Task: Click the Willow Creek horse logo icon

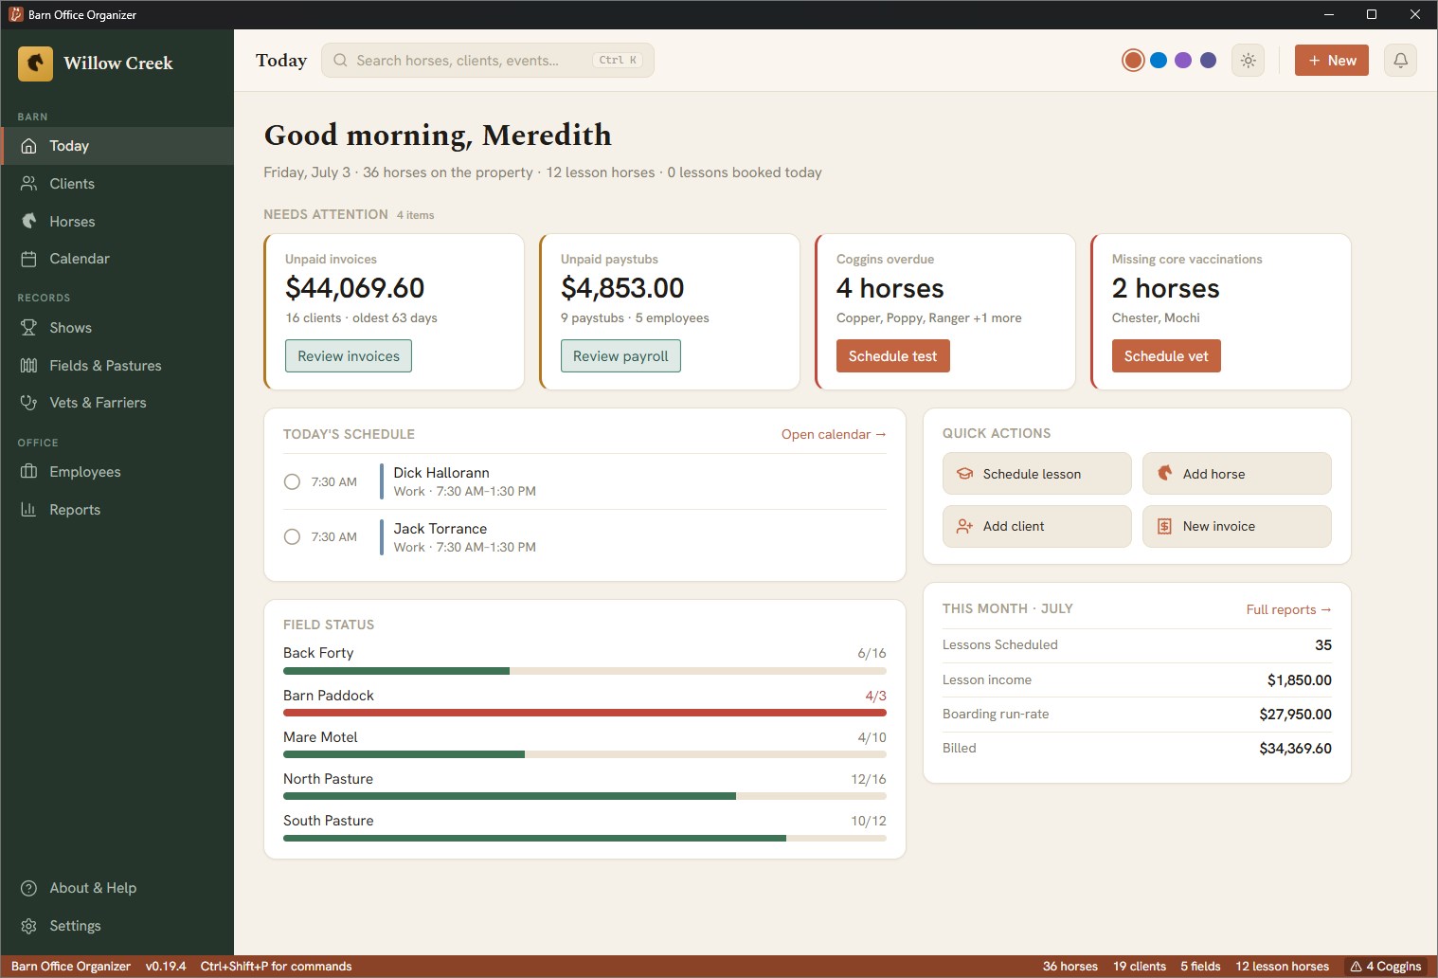Action: 35,63
